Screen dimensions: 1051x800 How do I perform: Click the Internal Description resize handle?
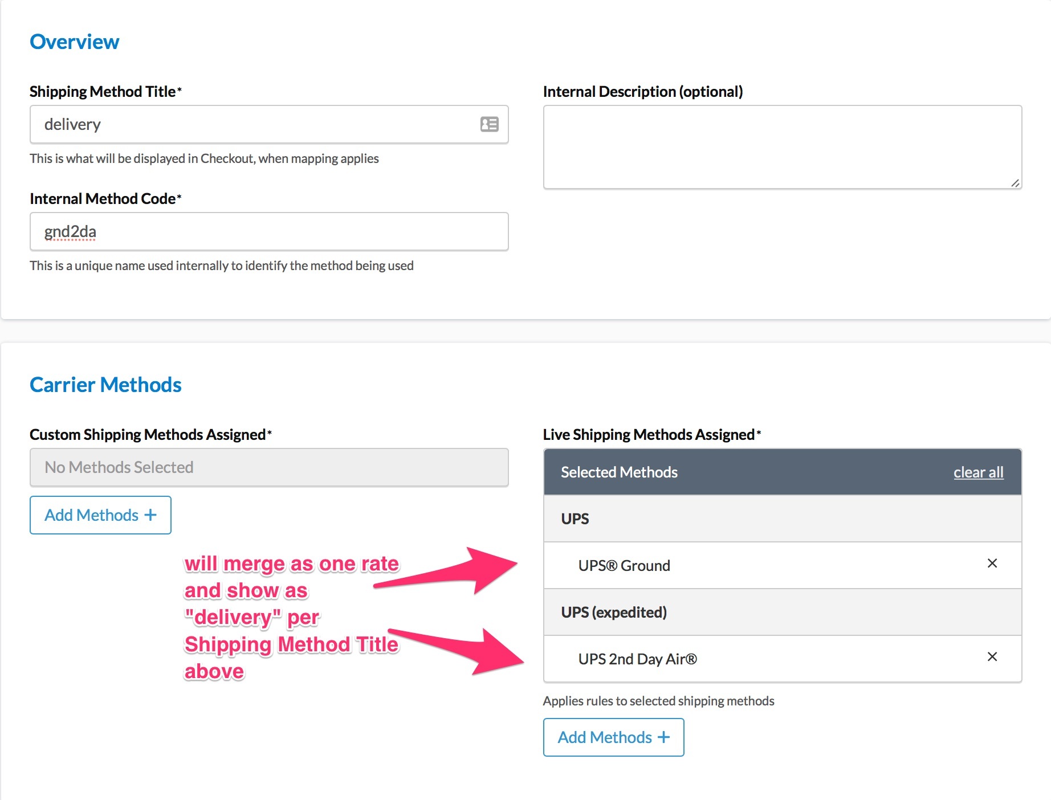click(x=1015, y=183)
